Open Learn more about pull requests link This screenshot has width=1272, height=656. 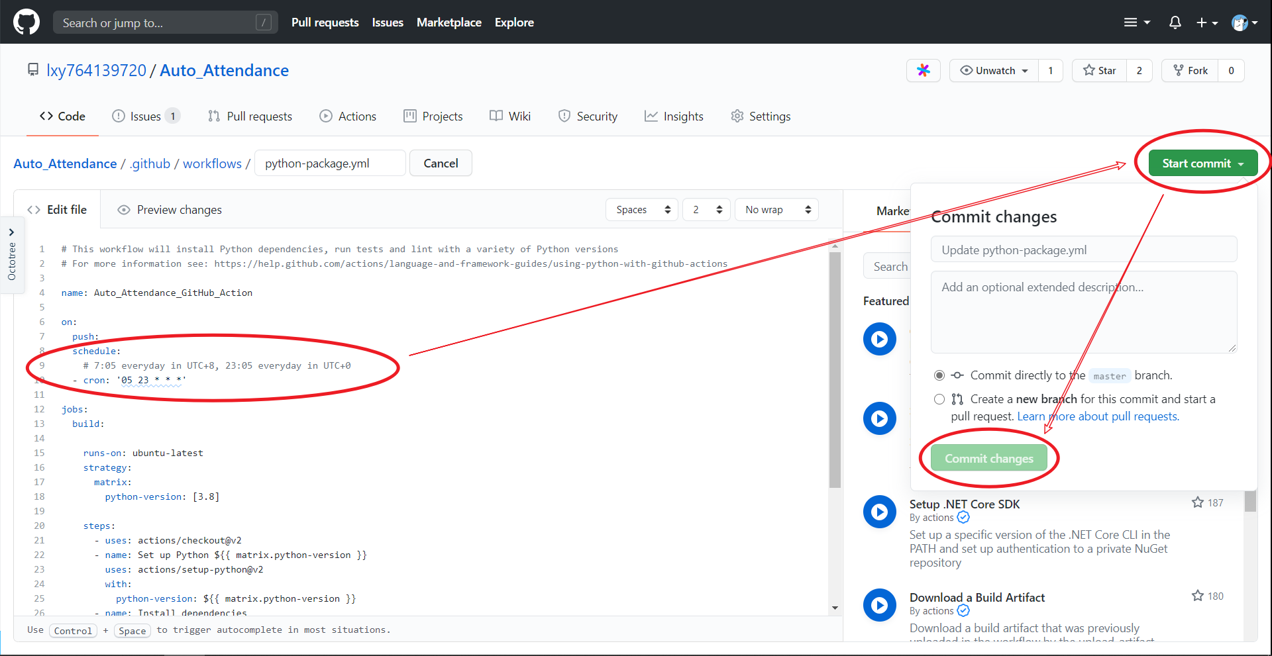pos(1098,416)
